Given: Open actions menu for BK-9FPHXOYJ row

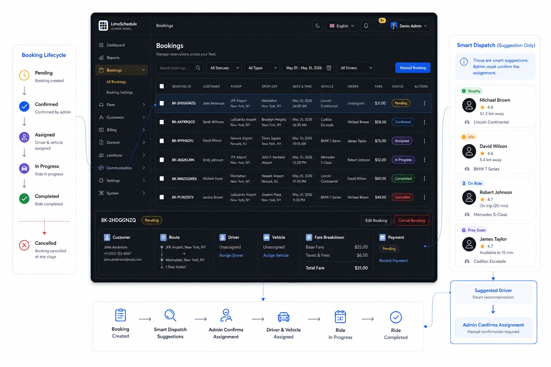Looking at the screenshot, I should click(424, 141).
